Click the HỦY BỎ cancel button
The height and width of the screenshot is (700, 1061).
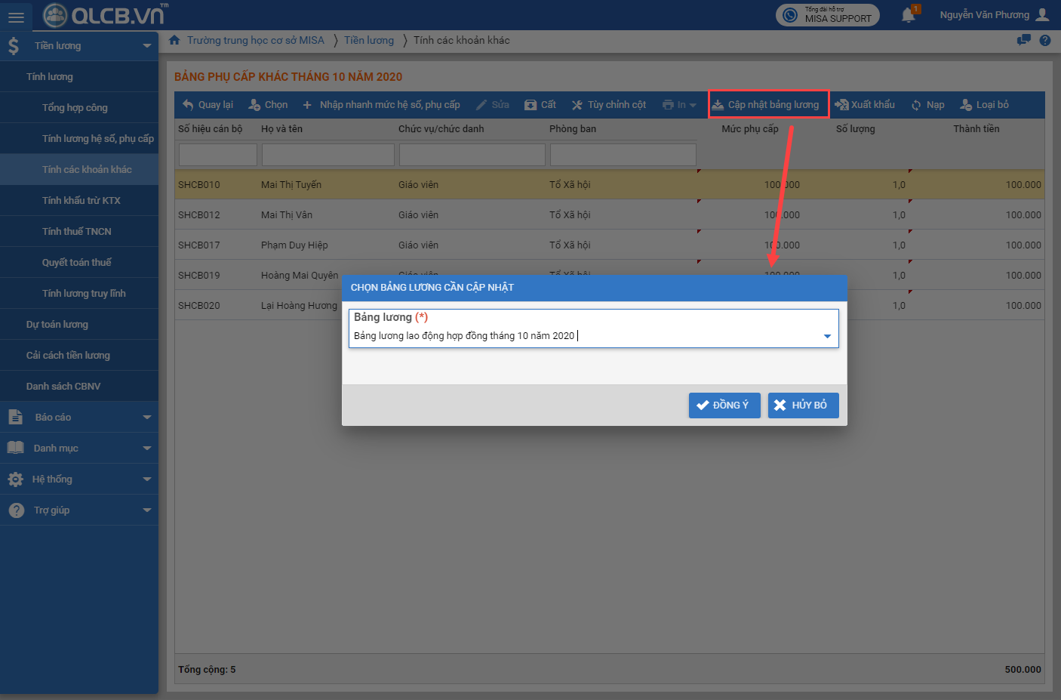tap(803, 406)
